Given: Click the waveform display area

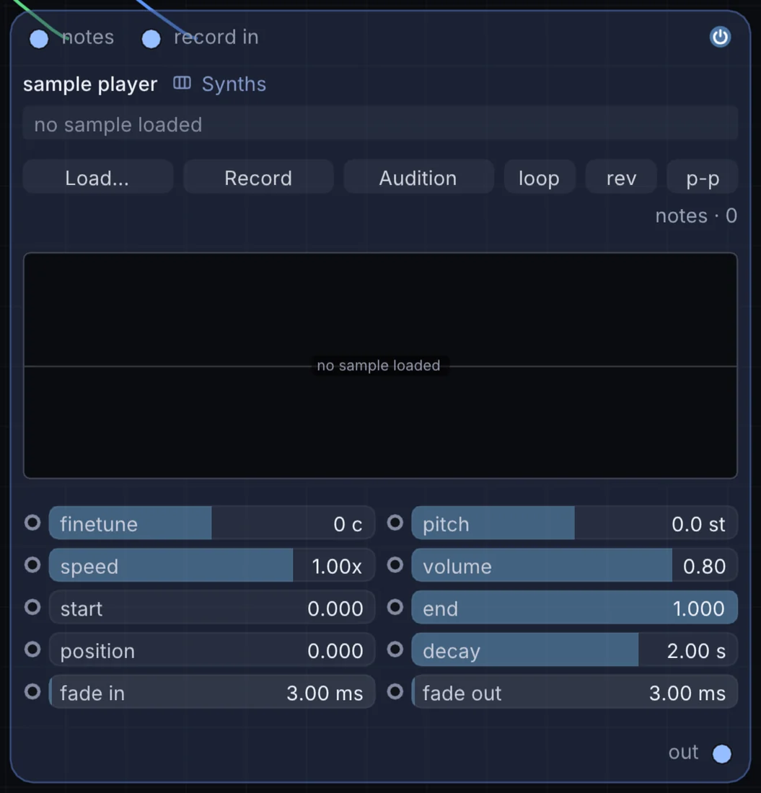Looking at the screenshot, I should [380, 366].
